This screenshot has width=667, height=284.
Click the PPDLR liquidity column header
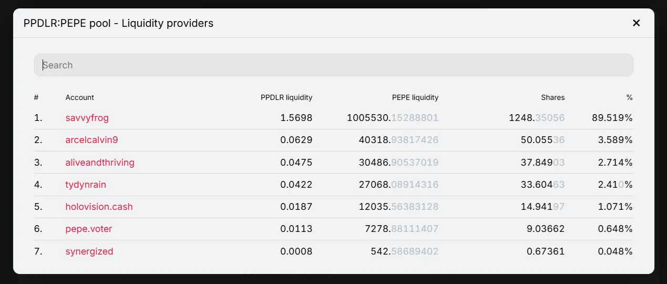286,97
